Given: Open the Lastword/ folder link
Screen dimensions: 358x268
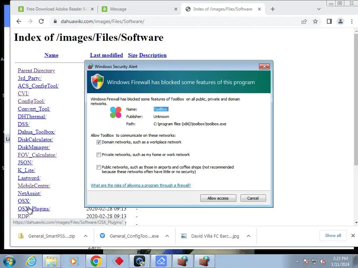Looking at the screenshot, I should [x=29, y=178].
